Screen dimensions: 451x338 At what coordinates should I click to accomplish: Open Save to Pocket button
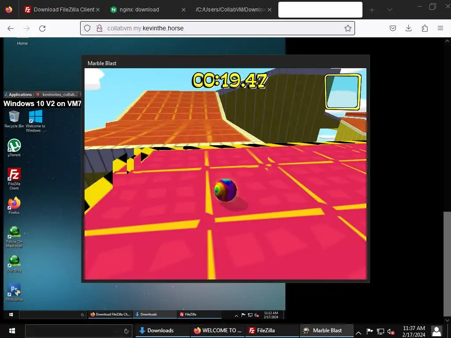click(392, 28)
